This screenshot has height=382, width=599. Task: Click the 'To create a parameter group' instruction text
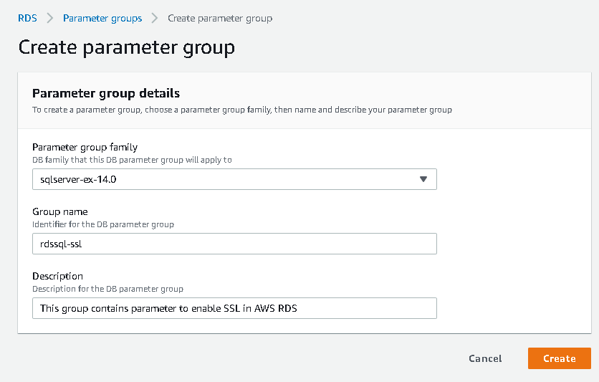click(242, 110)
